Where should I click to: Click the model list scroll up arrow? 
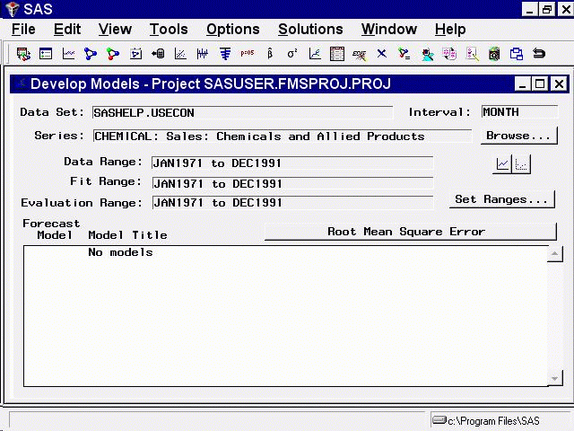(x=554, y=255)
